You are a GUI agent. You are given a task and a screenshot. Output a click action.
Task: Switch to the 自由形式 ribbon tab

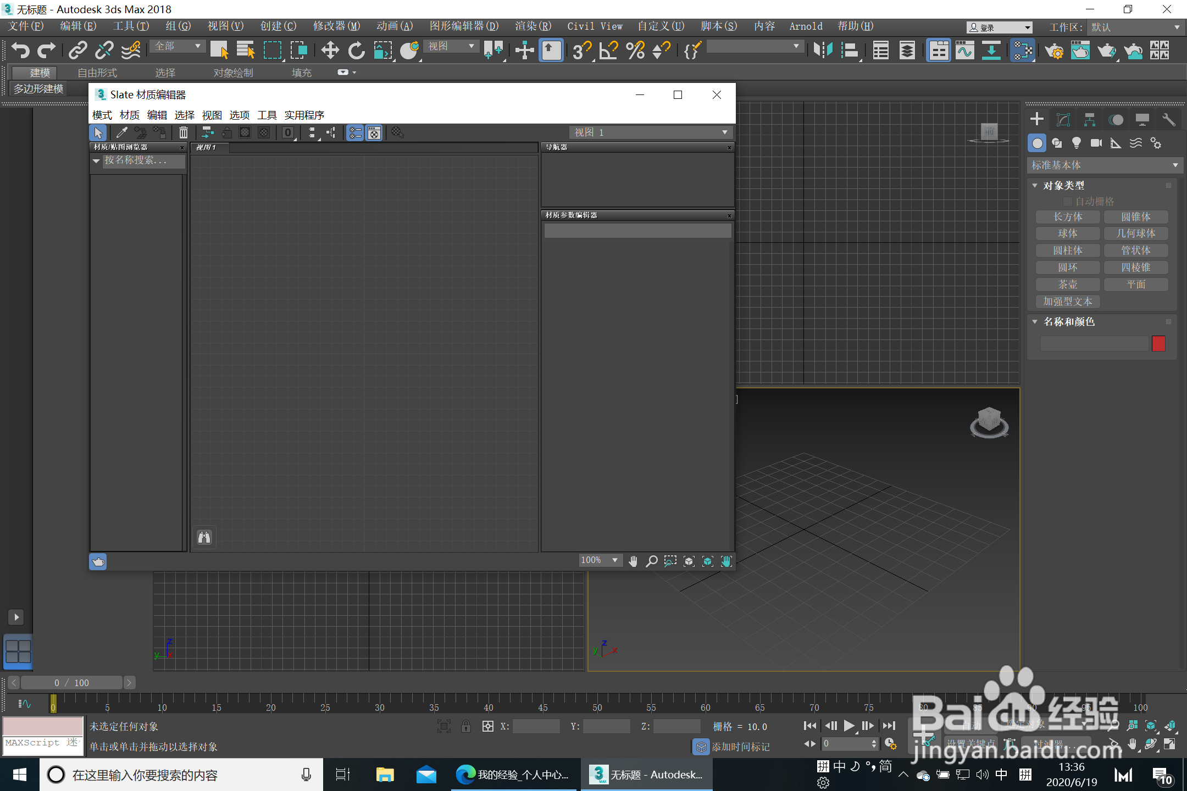pos(97,73)
